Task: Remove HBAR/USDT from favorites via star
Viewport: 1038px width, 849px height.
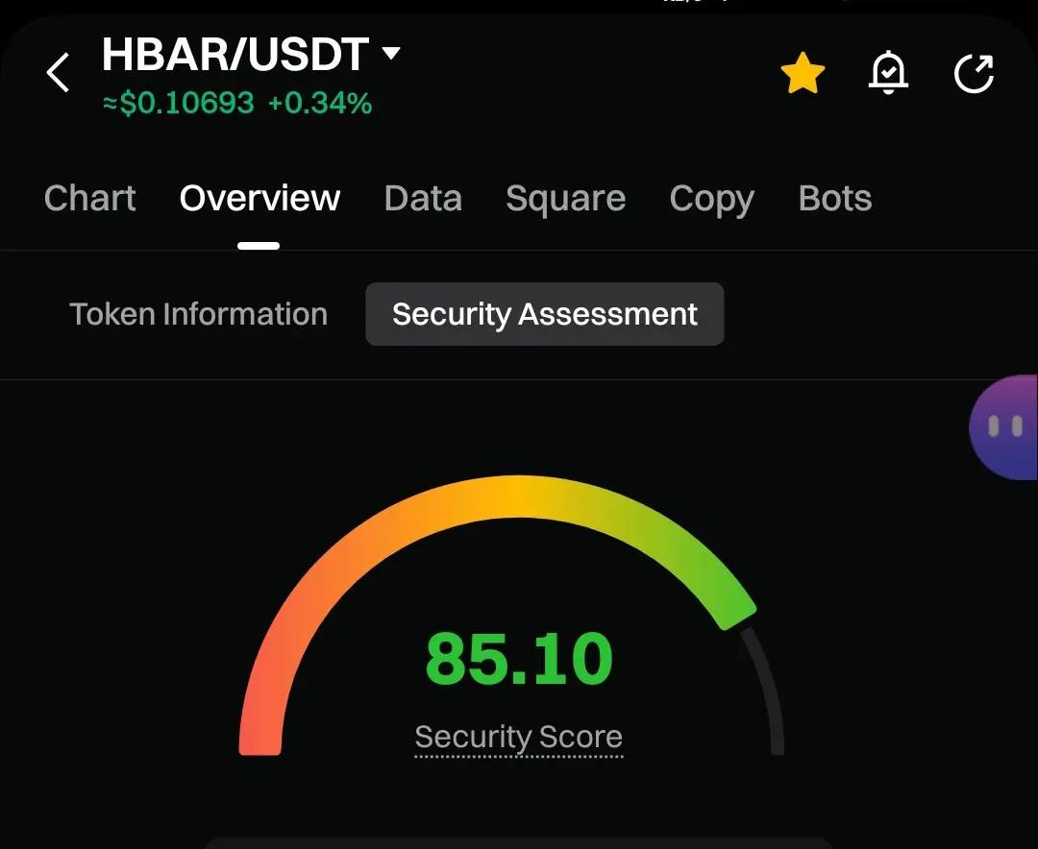Action: pyautogui.click(x=803, y=73)
